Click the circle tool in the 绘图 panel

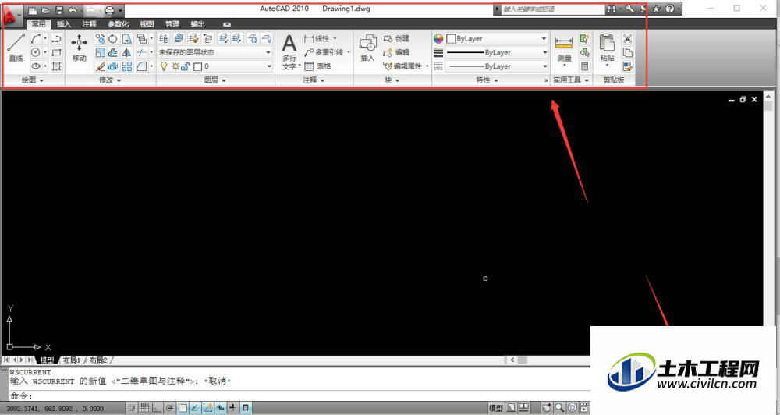36,52
